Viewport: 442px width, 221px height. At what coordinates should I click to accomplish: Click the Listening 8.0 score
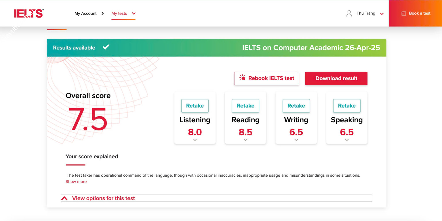pyautogui.click(x=195, y=132)
